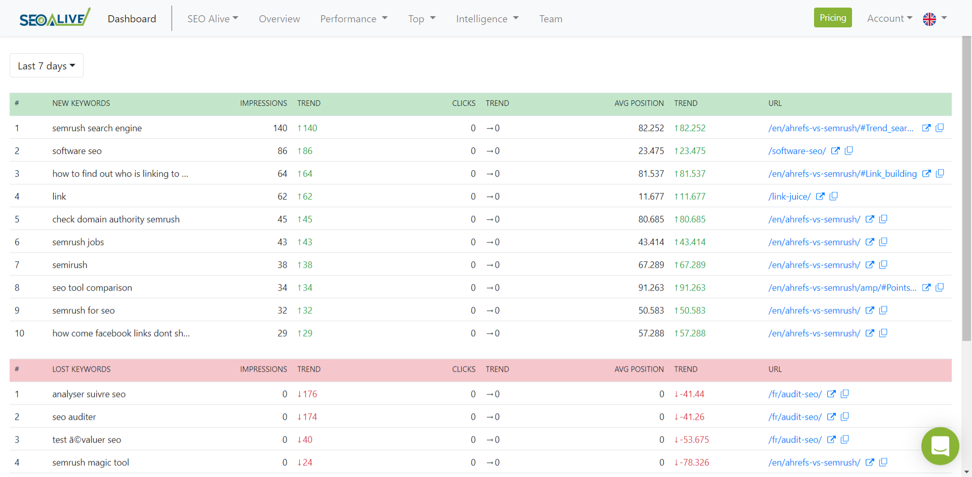Click the avg position value 82.252
The width and height of the screenshot is (972, 477).
(651, 128)
